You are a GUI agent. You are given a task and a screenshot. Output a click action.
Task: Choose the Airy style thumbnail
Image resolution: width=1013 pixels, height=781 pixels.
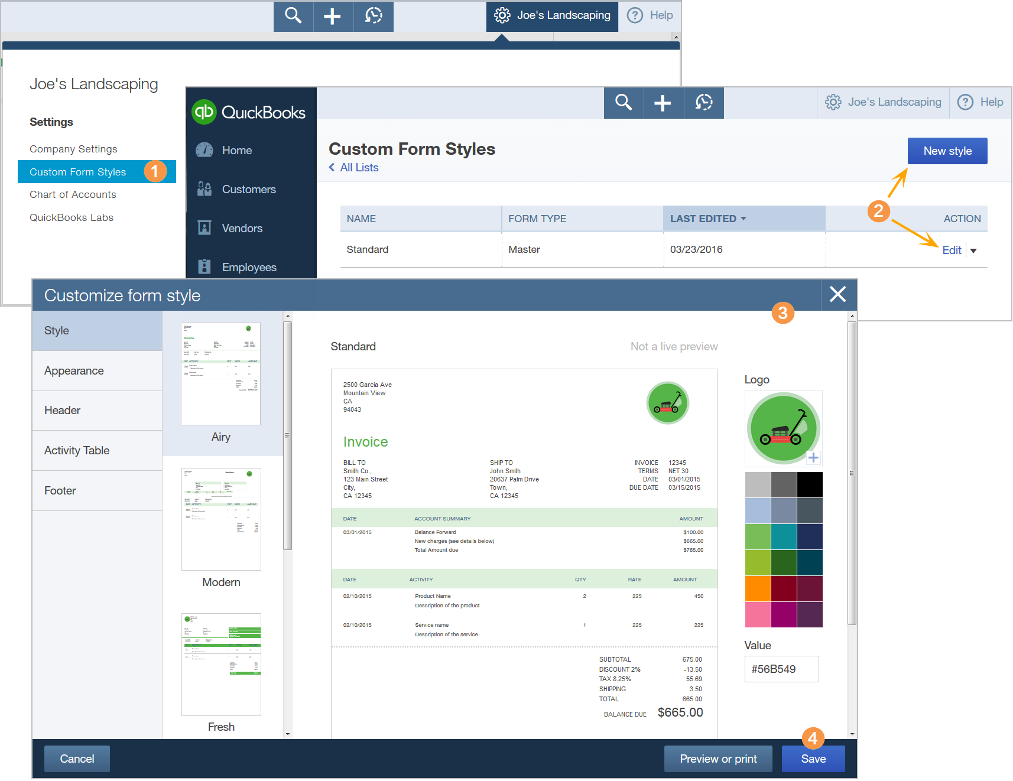[221, 374]
